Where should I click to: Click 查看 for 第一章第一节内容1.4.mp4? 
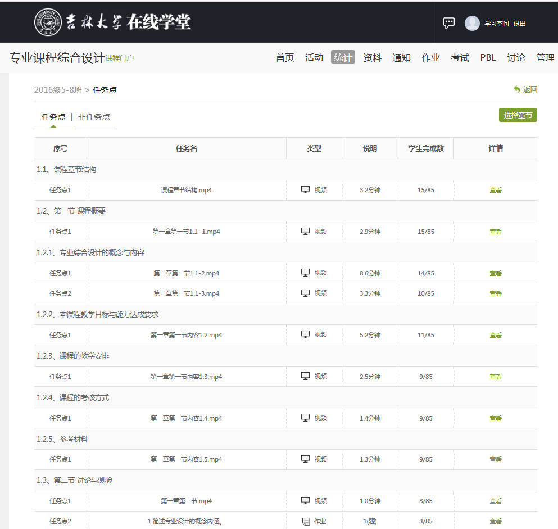[495, 418]
